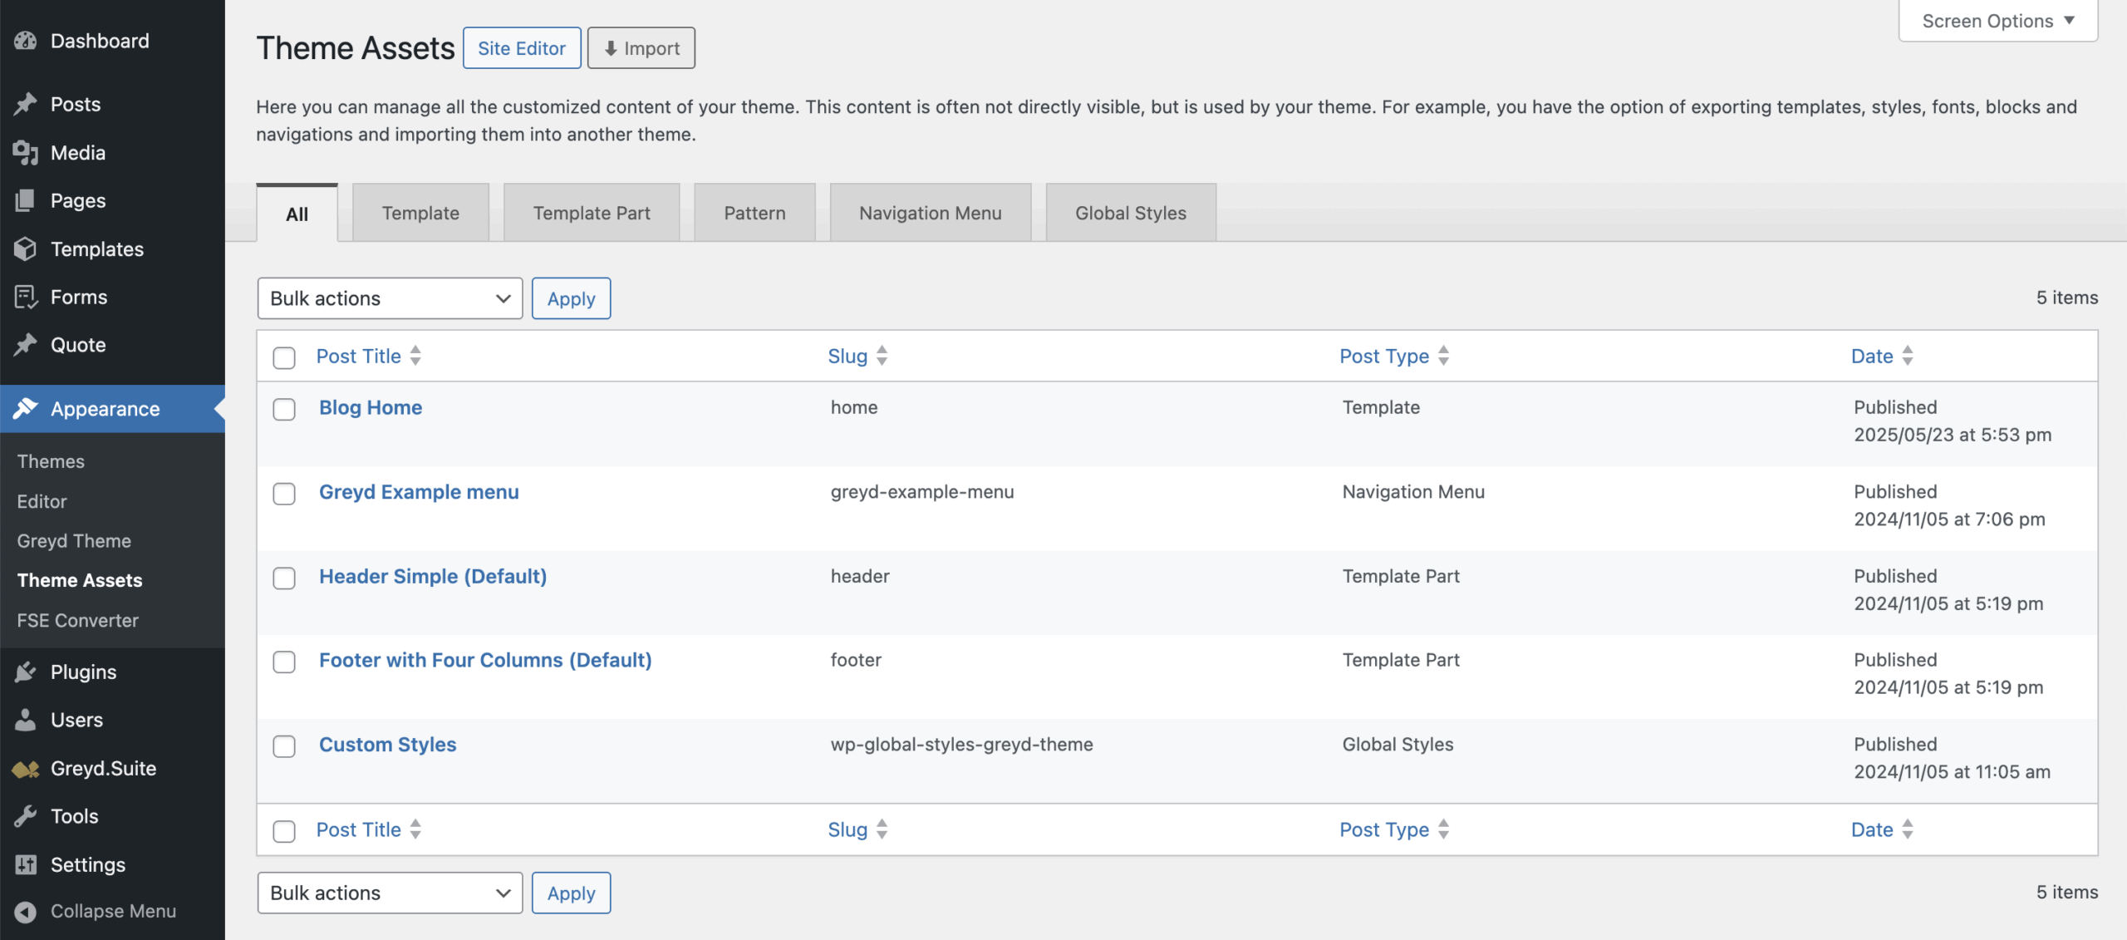This screenshot has height=940, width=2127.
Task: Open the Custom Styles link
Action: pyautogui.click(x=388, y=745)
